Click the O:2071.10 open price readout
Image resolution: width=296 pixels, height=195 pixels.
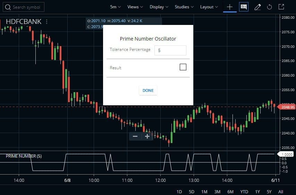96,21
